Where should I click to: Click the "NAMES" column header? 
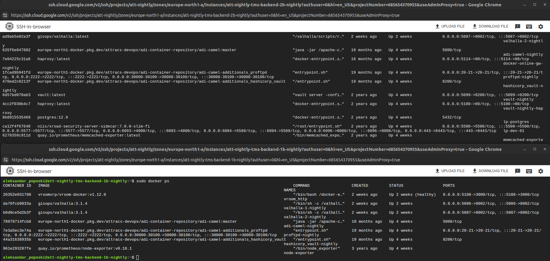coord(290,190)
